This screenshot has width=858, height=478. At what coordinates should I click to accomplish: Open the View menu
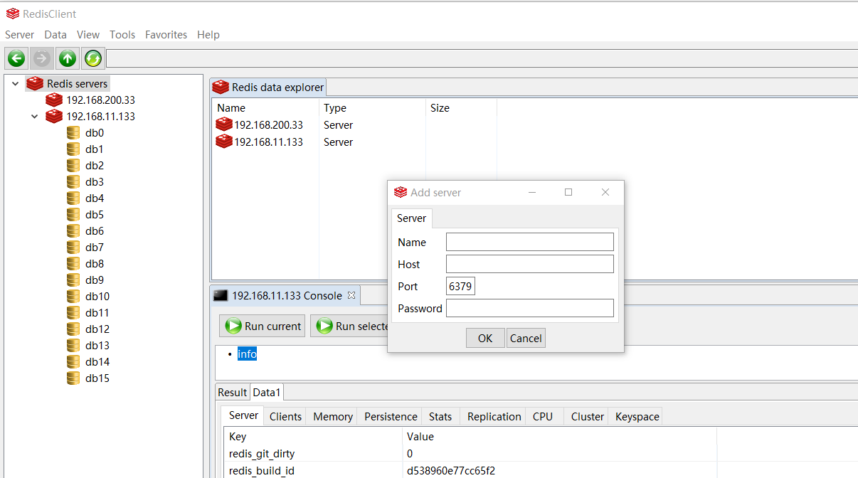88,34
